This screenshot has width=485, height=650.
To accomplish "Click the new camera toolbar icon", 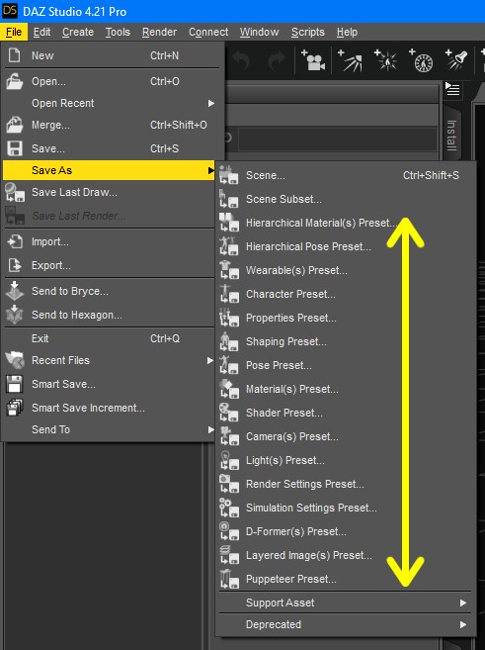I will coord(313,61).
